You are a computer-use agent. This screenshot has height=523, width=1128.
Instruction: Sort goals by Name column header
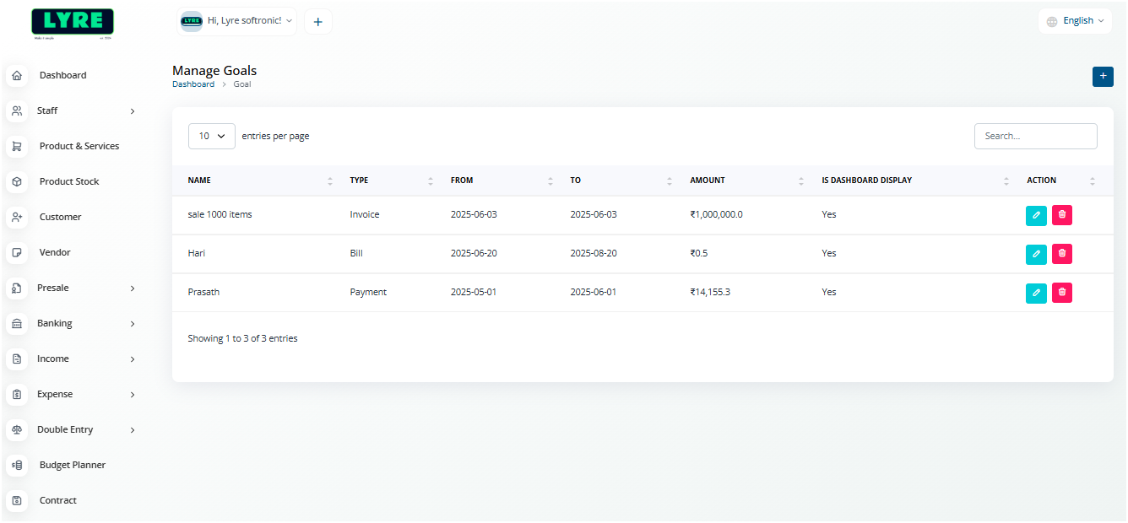tap(199, 181)
